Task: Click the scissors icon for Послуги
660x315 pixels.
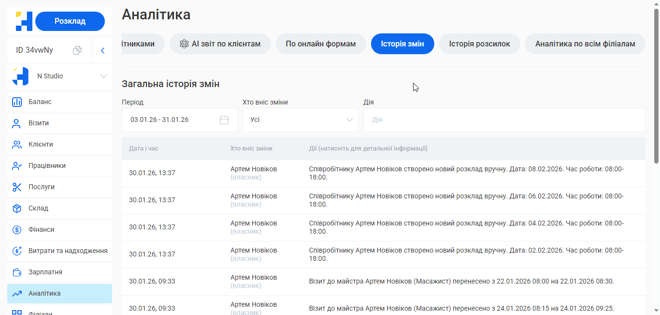Action: click(16, 187)
